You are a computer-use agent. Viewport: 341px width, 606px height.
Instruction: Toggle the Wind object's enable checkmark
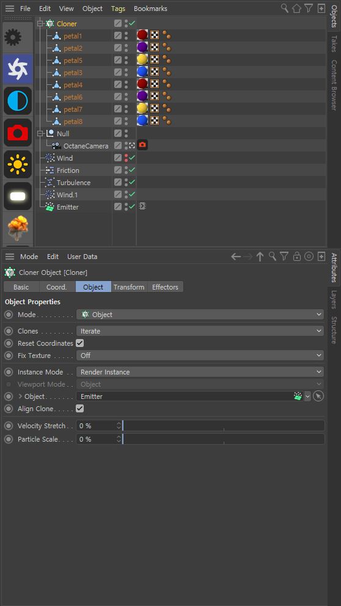point(132,158)
